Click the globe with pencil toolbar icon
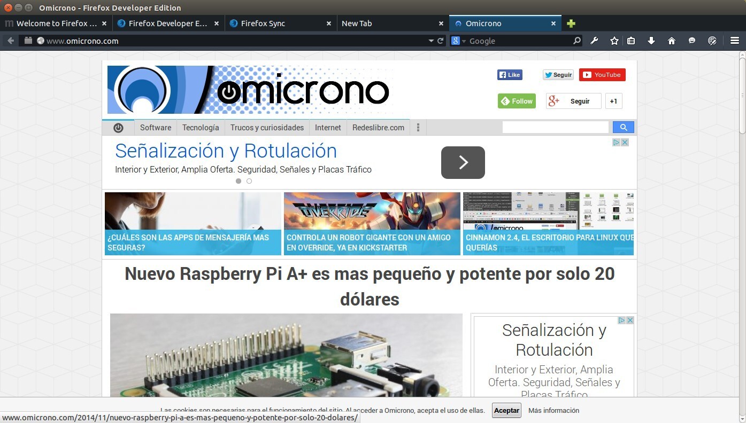This screenshot has width=746, height=423. pyautogui.click(x=712, y=41)
